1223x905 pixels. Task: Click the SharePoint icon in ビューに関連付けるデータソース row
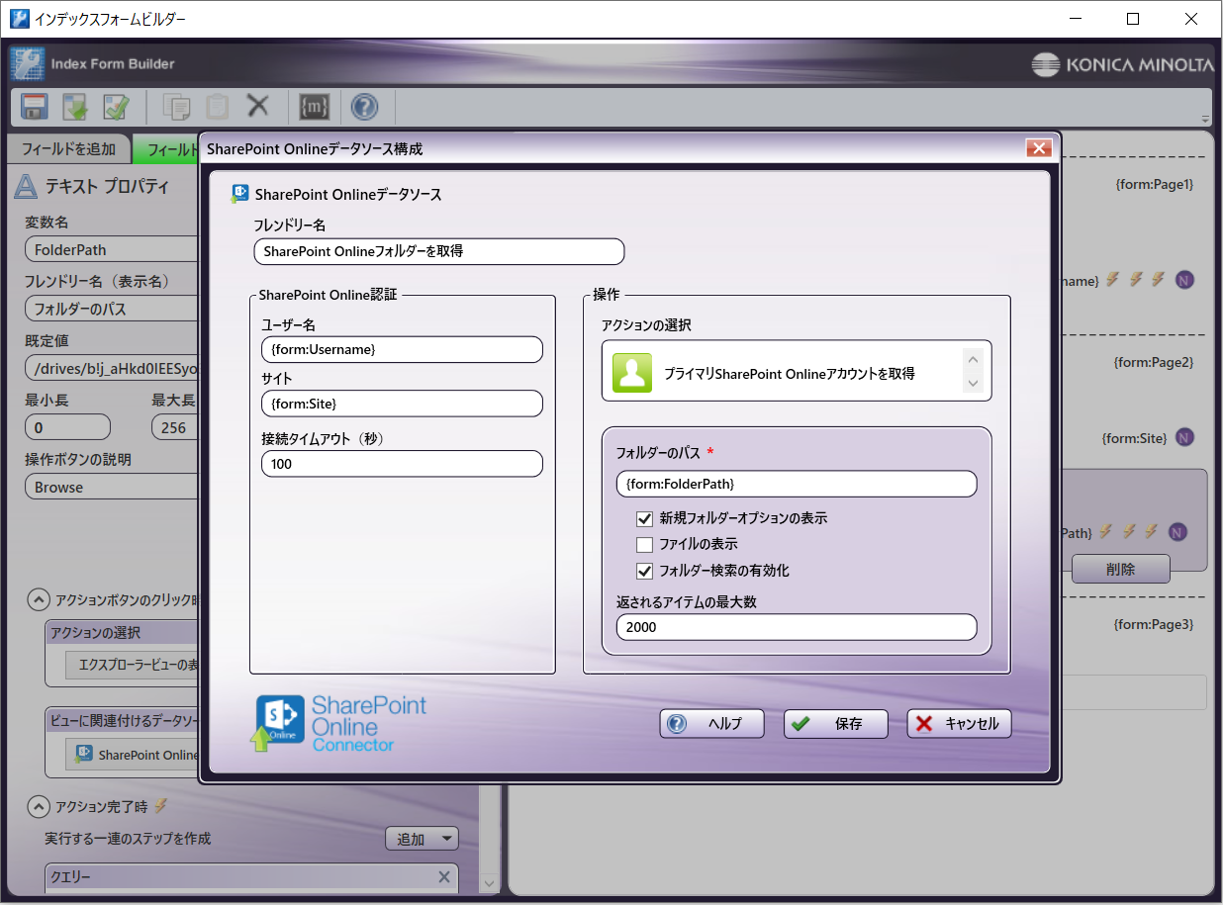pos(83,755)
